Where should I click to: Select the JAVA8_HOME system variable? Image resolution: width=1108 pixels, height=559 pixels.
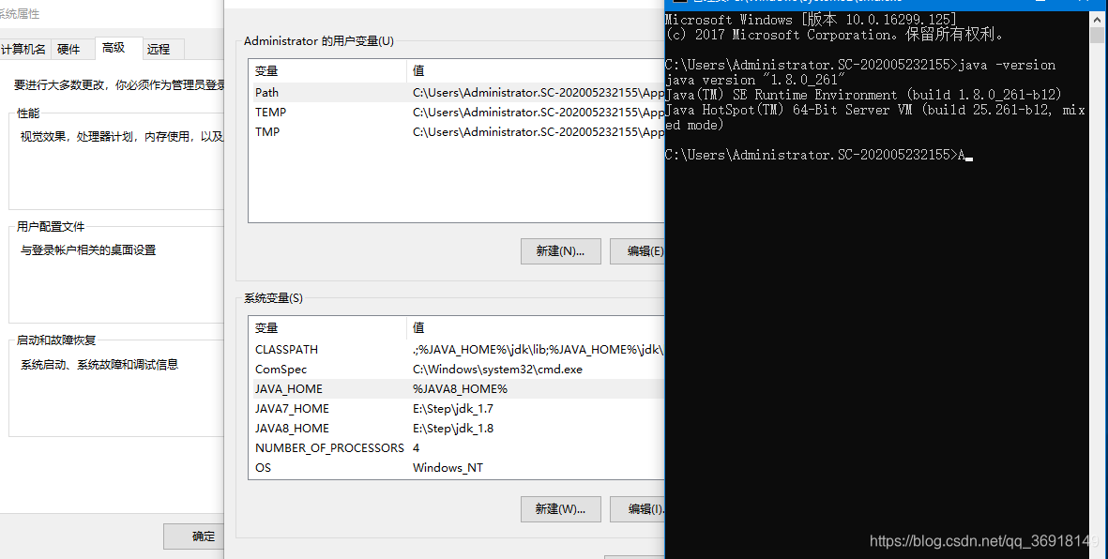(x=457, y=429)
